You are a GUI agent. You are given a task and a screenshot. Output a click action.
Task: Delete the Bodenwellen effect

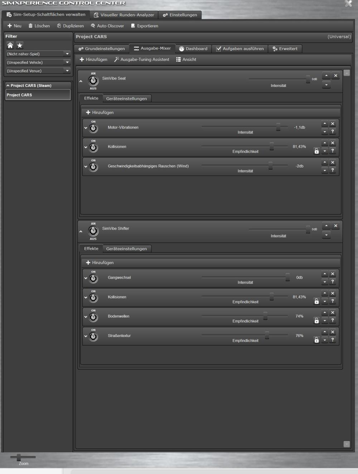coord(333,313)
